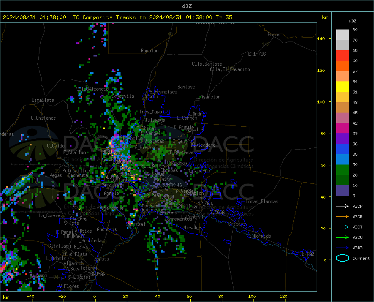
Task: Click the 'Gltallary' map label
Action: click(x=59, y=246)
